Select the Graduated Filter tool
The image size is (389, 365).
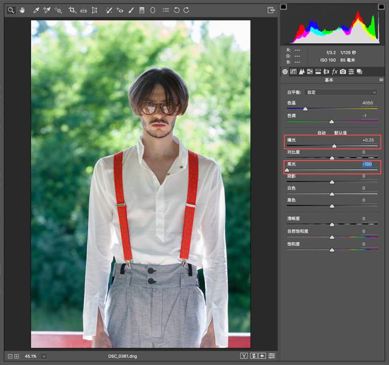point(142,10)
